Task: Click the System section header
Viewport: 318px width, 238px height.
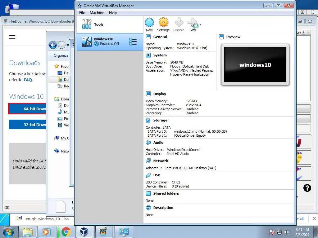Action: pyautogui.click(x=160, y=55)
